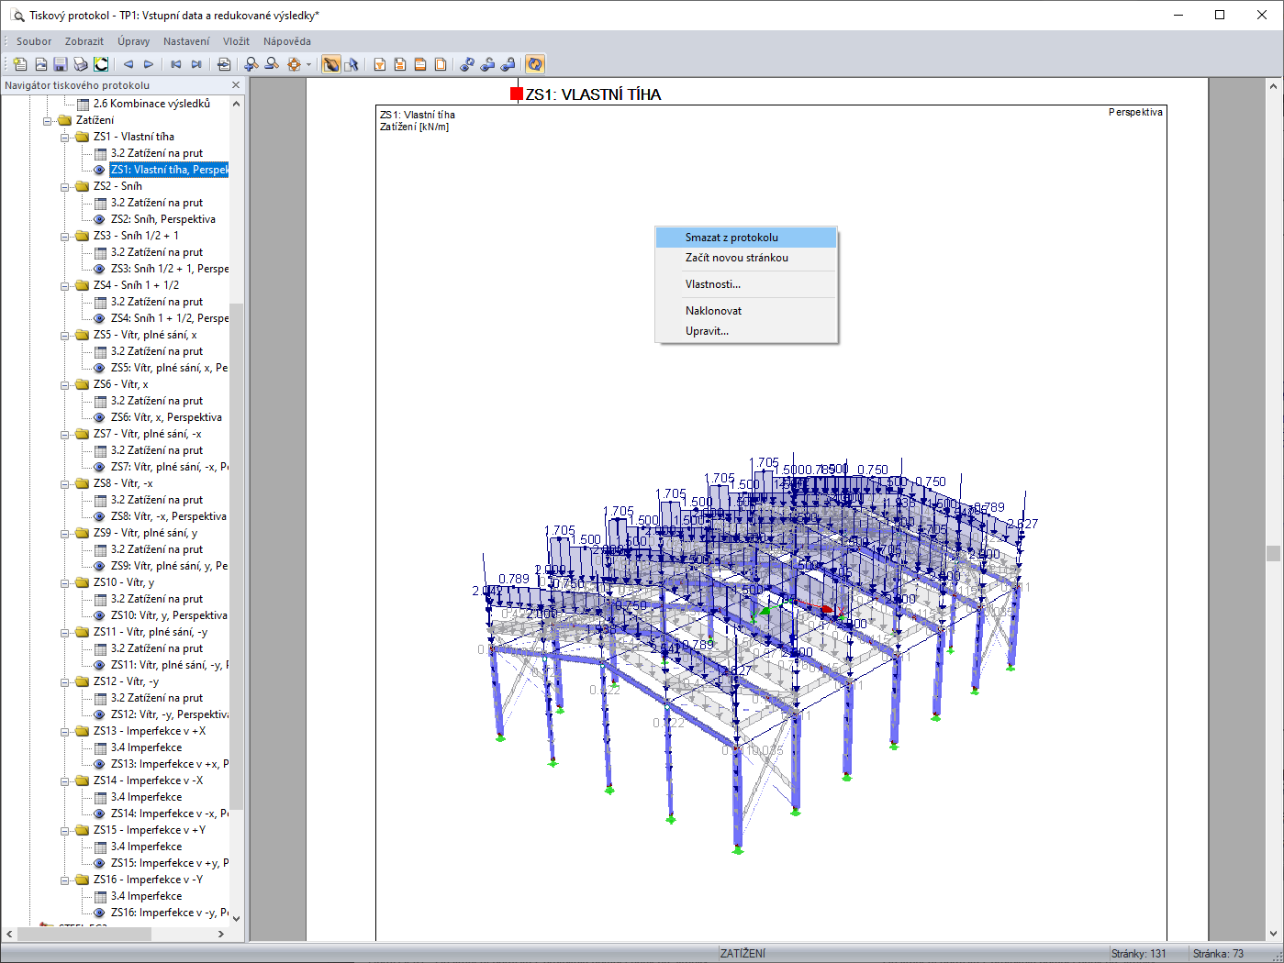This screenshot has width=1284, height=963.
Task: Collapse the ZS8 - Vítr, -x folder
Action: tap(66, 483)
